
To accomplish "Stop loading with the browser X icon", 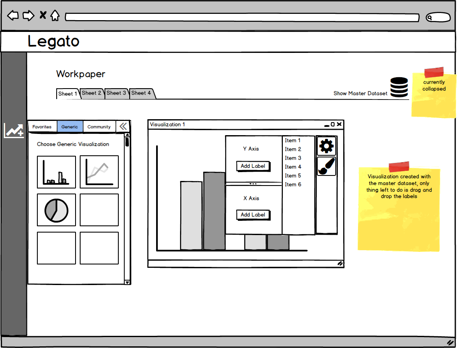I will 43,15.
